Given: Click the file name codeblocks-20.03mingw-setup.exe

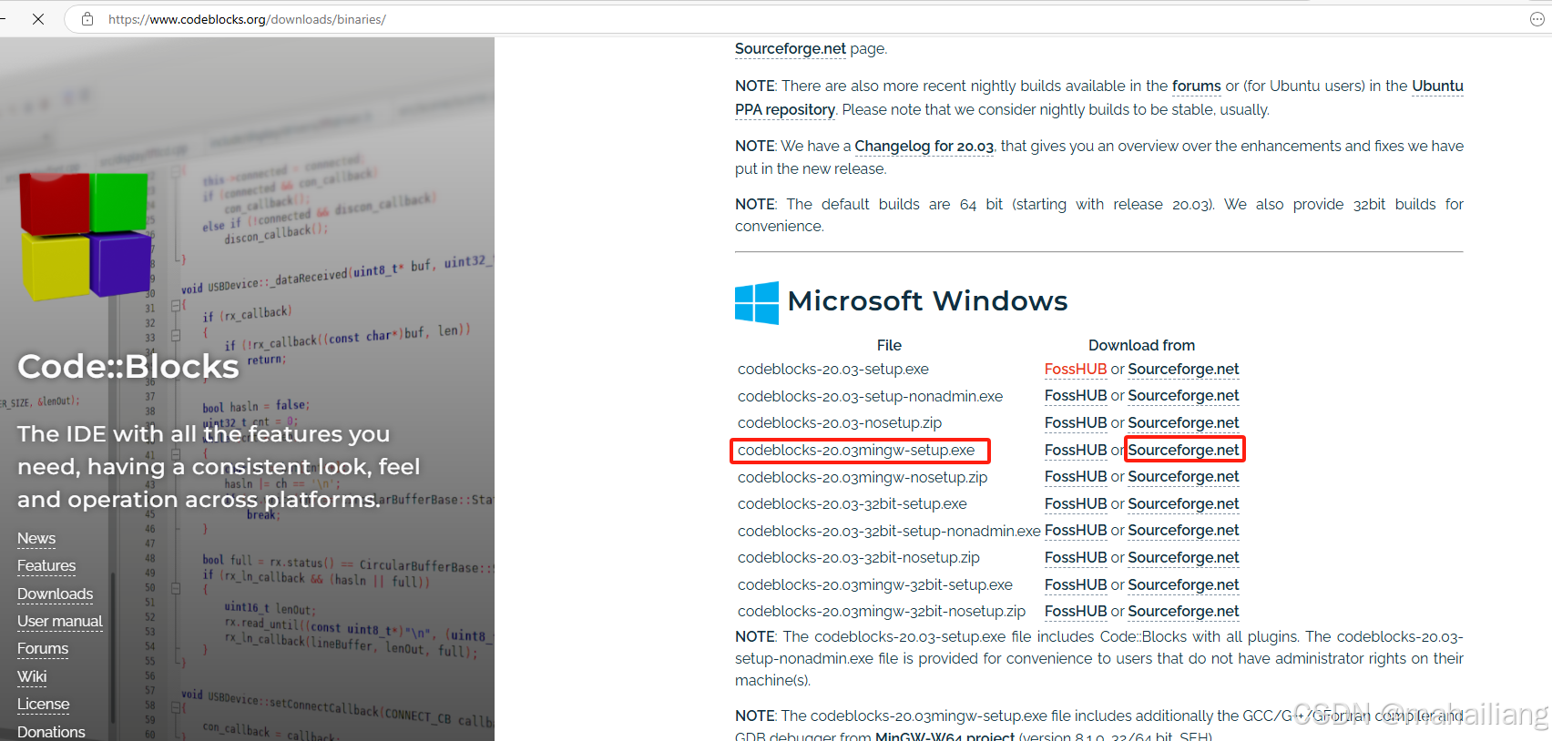Looking at the screenshot, I should tap(856, 451).
